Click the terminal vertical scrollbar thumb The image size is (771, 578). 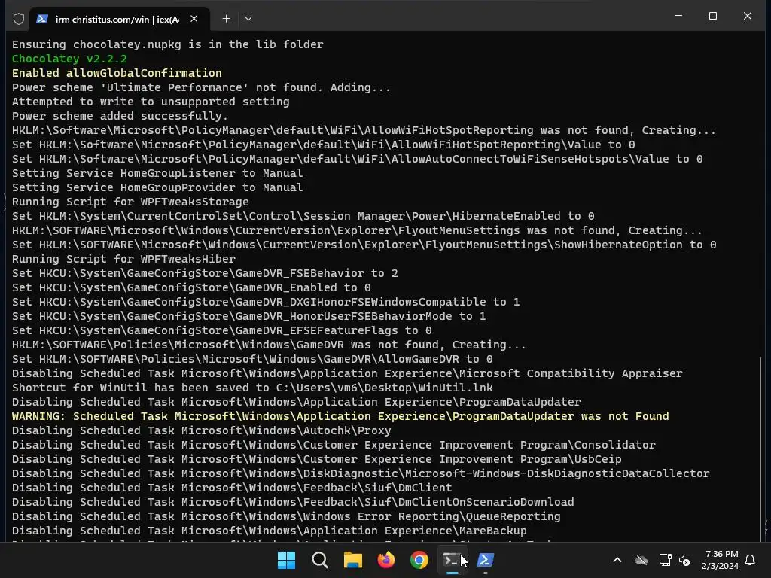coord(760,449)
